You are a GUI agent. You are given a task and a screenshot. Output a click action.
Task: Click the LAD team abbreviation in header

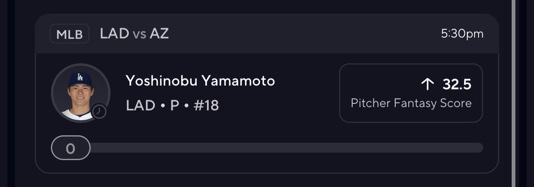114,34
